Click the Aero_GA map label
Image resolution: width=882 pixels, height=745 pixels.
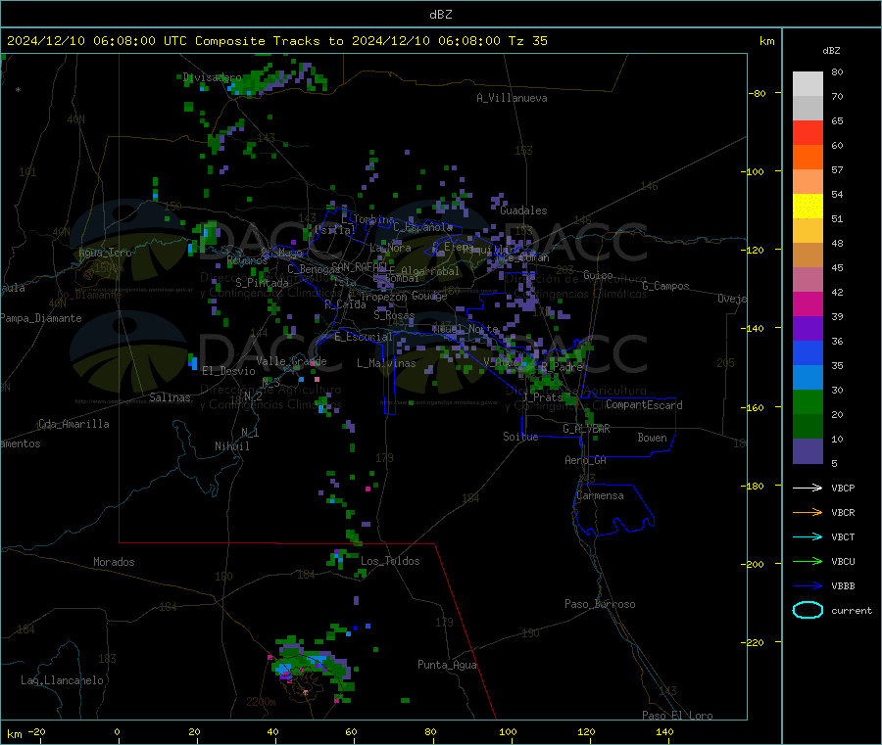[x=586, y=461]
